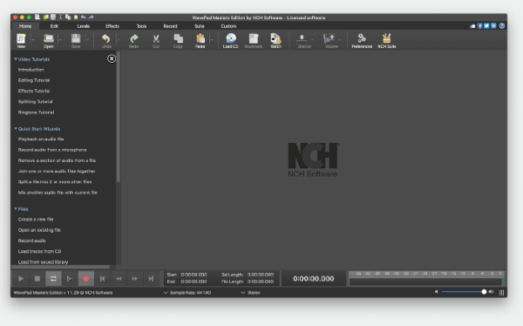This screenshot has height=326, width=523.
Task: Click Join one or more audio files together
Action: coord(57,171)
